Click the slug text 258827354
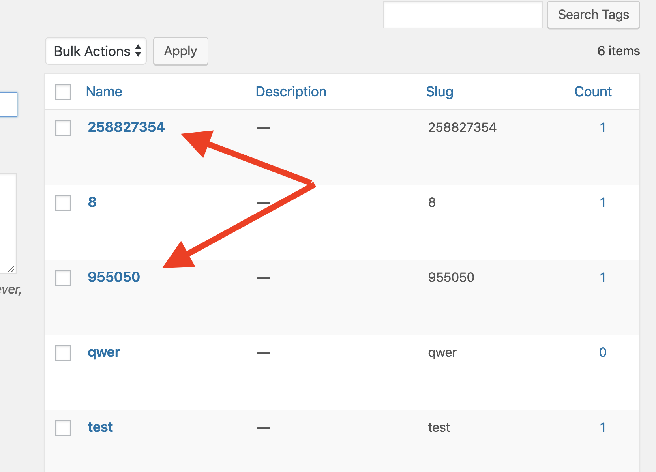 (462, 127)
